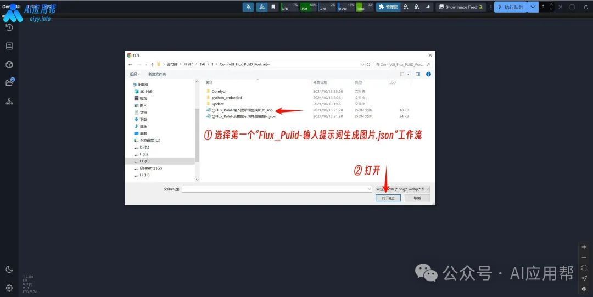Click 新建文件夹 new folder button
Screen dimensions: 593x297
tap(157, 74)
